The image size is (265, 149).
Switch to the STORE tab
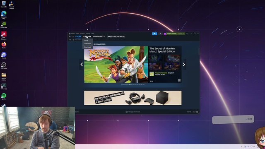click(x=78, y=36)
